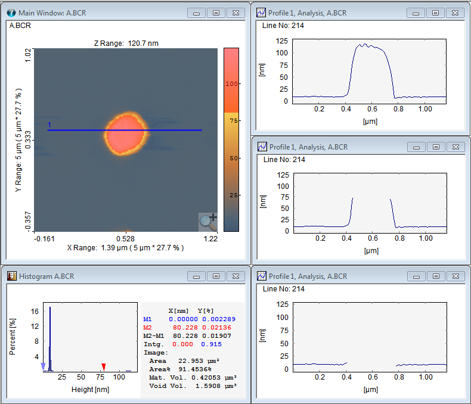Click the zoom magnifier icon in image corner
The height and width of the screenshot is (404, 471).
pyautogui.click(x=208, y=222)
